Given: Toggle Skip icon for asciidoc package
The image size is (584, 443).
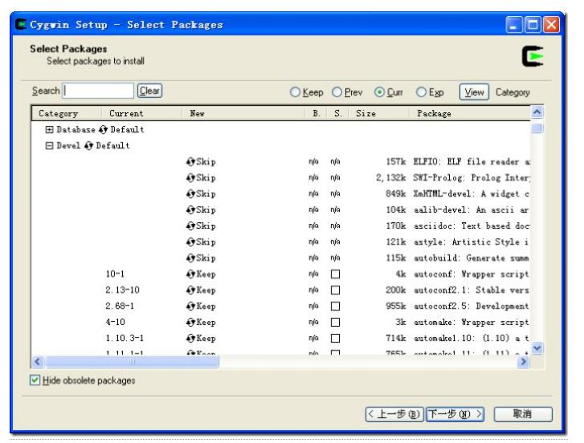Looking at the screenshot, I should point(190,226).
